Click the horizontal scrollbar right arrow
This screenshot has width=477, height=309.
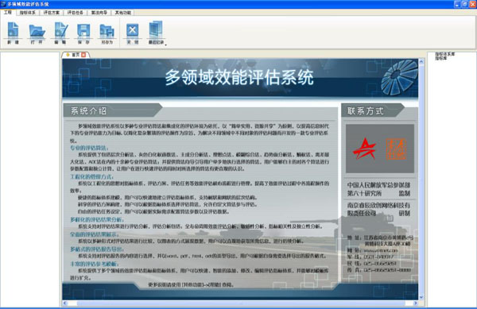415,303
